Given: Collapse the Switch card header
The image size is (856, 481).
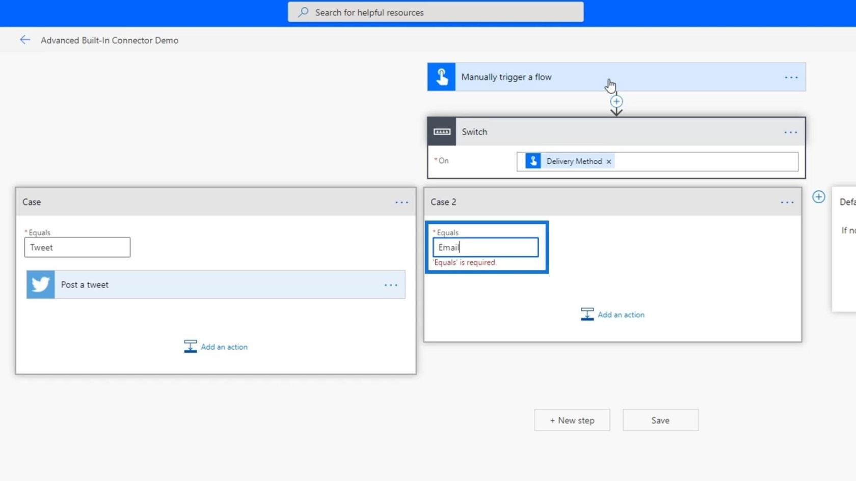Looking at the screenshot, I should click(617, 132).
